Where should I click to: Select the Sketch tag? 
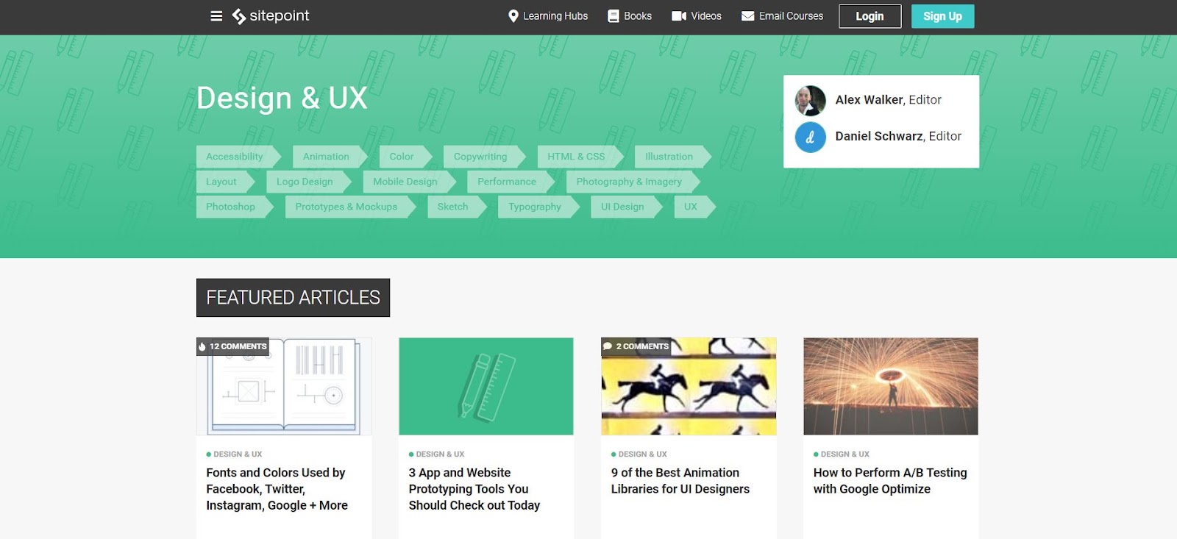[457, 207]
